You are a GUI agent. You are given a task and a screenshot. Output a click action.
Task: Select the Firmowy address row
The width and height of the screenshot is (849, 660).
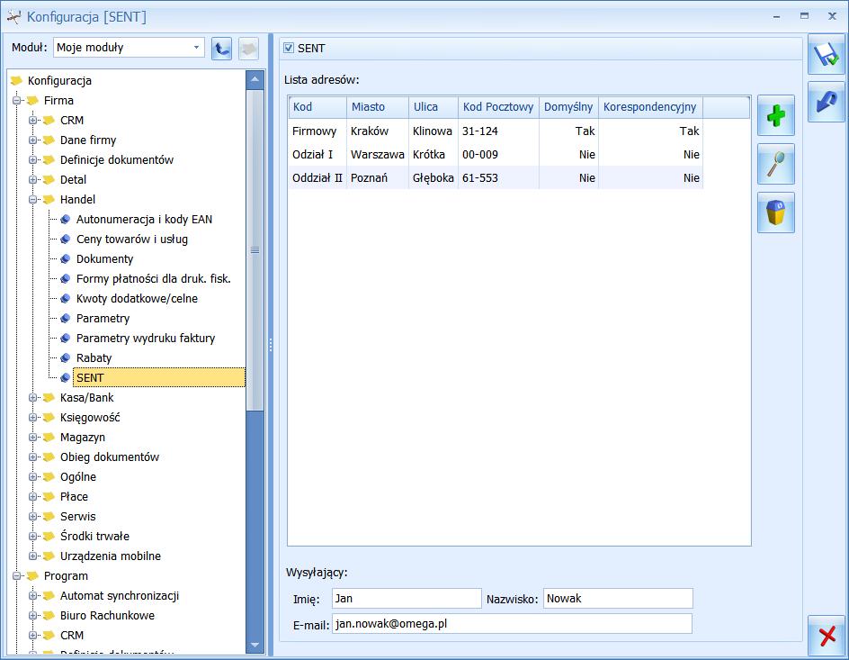[496, 131]
